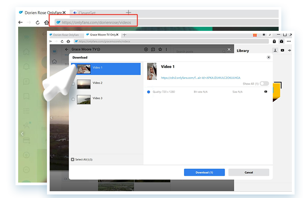Close the Download dialog with the X
Screen dimensions: 303x198
coord(268,57)
